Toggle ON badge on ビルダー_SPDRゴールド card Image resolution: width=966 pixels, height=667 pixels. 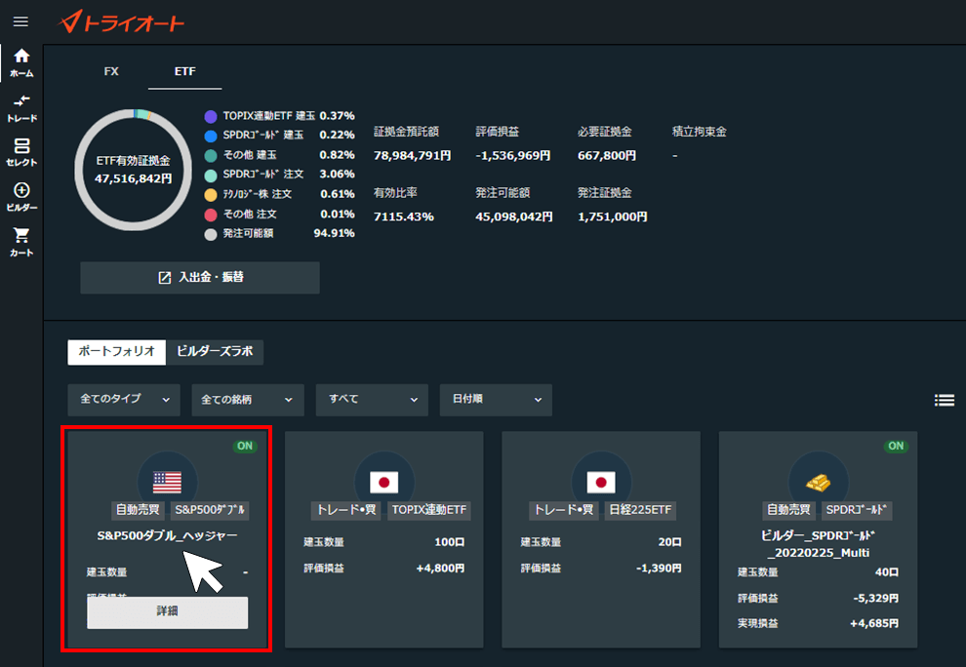896,446
